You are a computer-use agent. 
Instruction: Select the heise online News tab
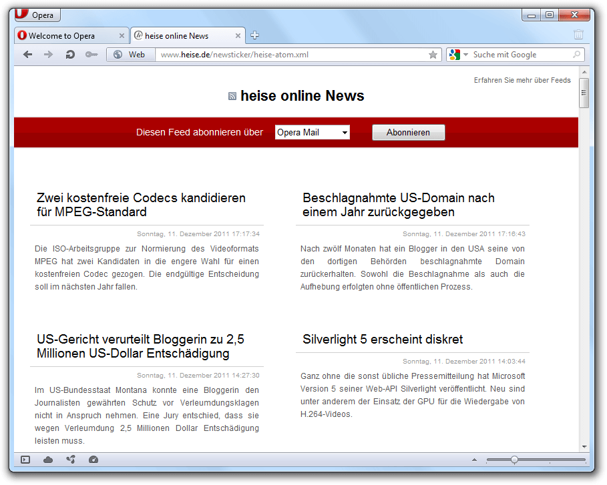(x=188, y=35)
